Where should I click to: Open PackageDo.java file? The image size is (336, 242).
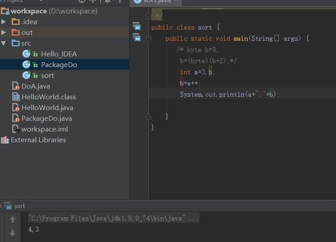pos(46,119)
